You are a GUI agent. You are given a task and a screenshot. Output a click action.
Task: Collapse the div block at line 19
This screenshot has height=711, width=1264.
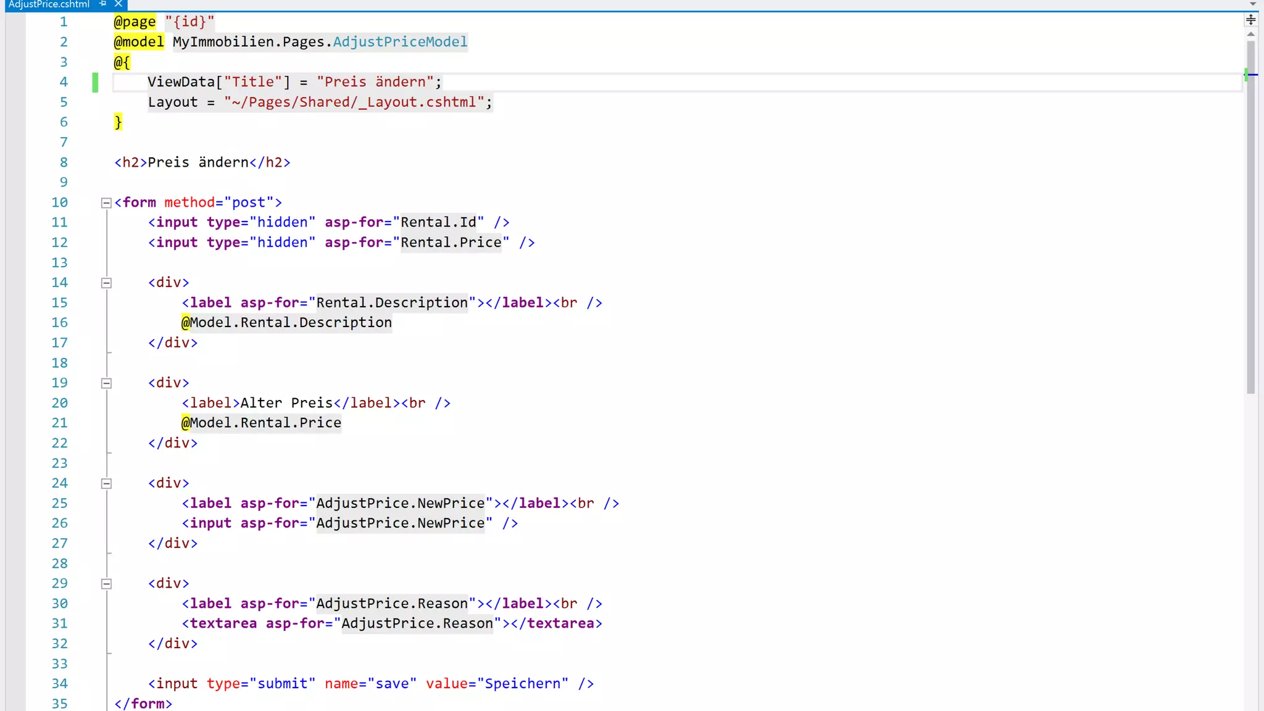pos(106,383)
